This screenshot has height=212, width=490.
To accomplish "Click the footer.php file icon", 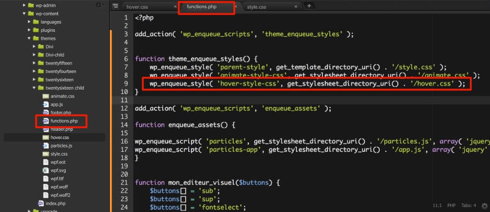I will (x=46, y=113).
